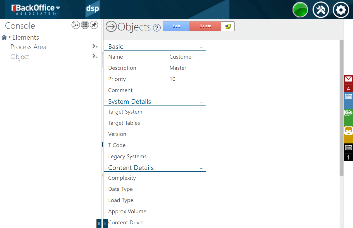Click the yellow export icon next to Delete
Screen dimensions: 353x228
click(228, 26)
